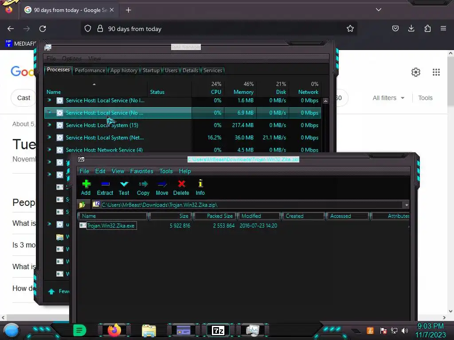The image size is (454, 340).
Task: Open a new Firefox tab
Action: [128, 10]
